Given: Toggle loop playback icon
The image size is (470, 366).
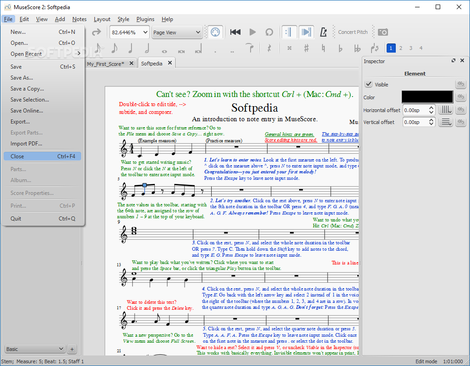Looking at the screenshot, I should 269,32.
